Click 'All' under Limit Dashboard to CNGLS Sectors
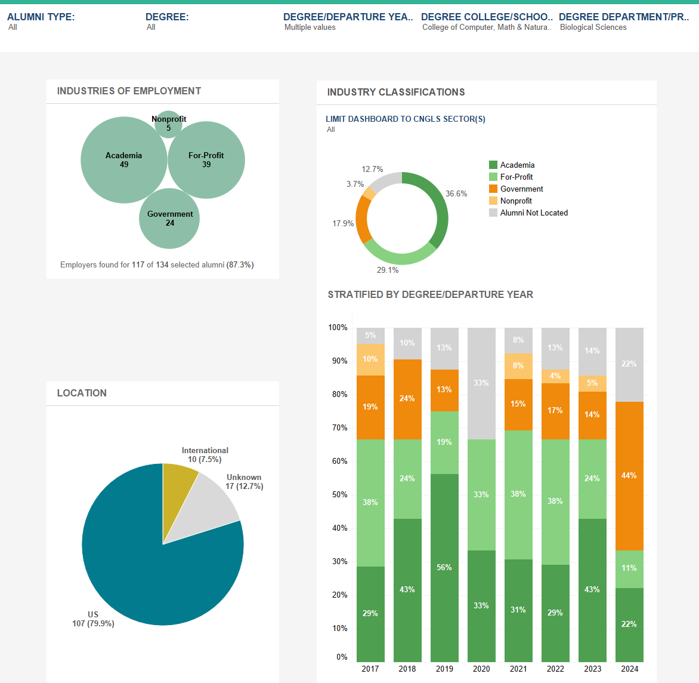Image resolution: width=699 pixels, height=683 pixels. click(331, 130)
